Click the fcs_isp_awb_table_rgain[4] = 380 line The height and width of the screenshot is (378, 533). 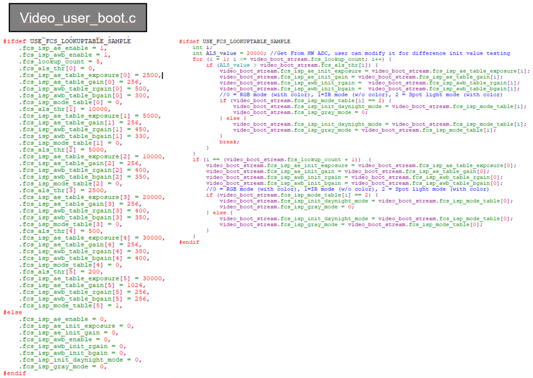84,252
